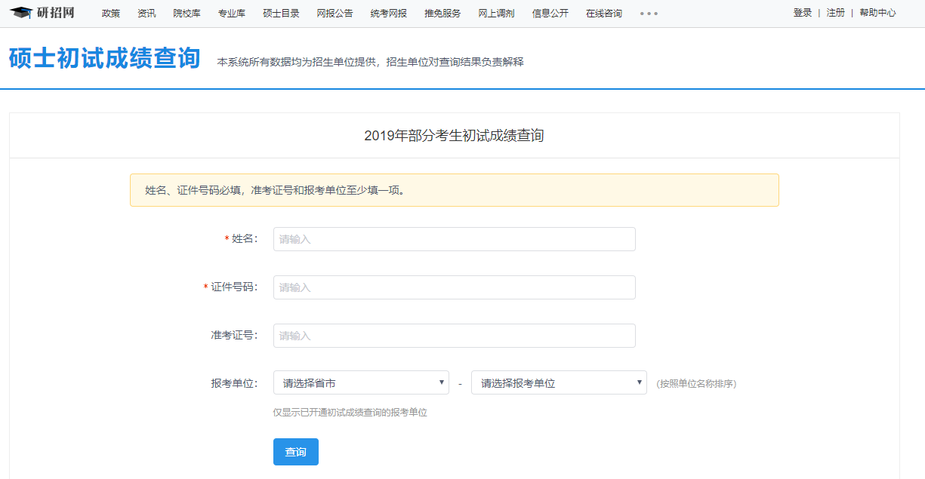
Task: Open 信息公开 in the nav bar
Action: point(550,14)
